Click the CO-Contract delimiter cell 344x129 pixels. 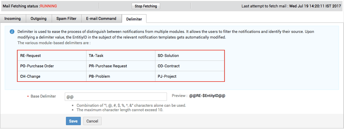pyautogui.click(x=190, y=66)
